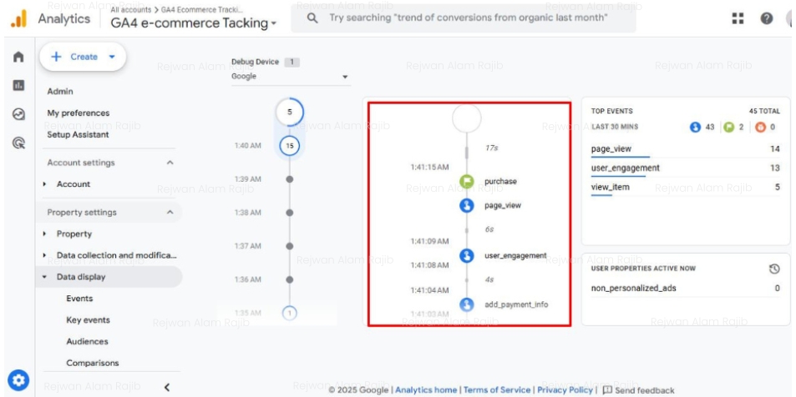Open Reports icon in left rail
Screen dimensions: 796x397
click(17, 86)
